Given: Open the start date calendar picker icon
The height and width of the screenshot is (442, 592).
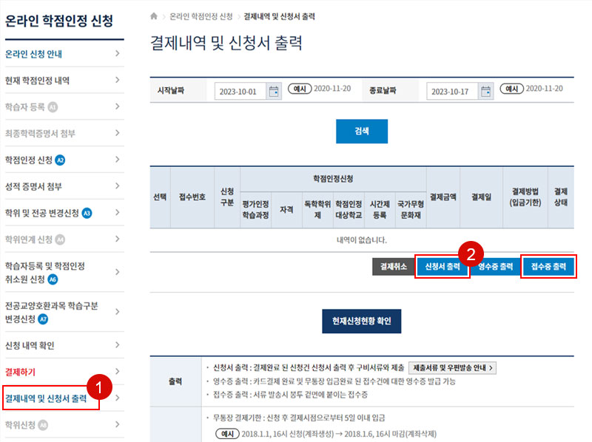Looking at the screenshot, I should [x=275, y=92].
